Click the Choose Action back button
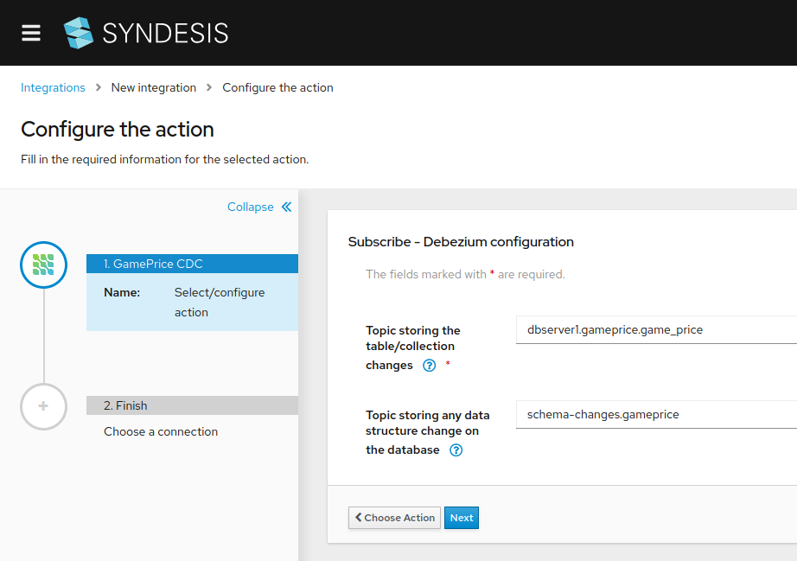 point(394,518)
